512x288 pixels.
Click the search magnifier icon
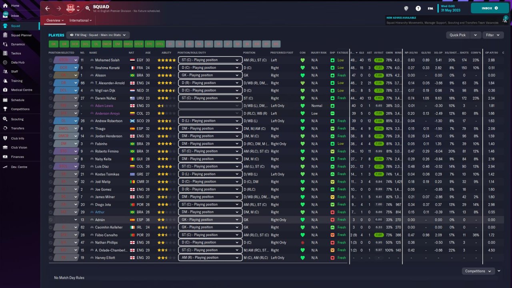pyautogui.click(x=88, y=8)
